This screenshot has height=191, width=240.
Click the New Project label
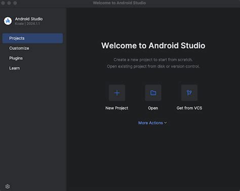[117, 108]
